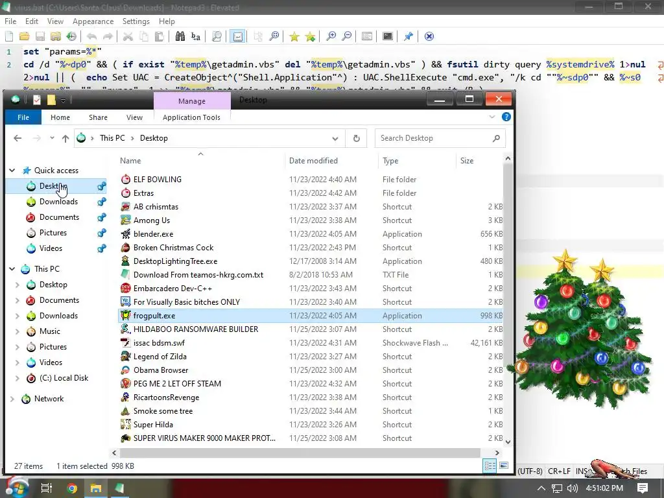The height and width of the screenshot is (498, 664).
Task: Expand the Music folder under This PC
Action: click(x=18, y=331)
